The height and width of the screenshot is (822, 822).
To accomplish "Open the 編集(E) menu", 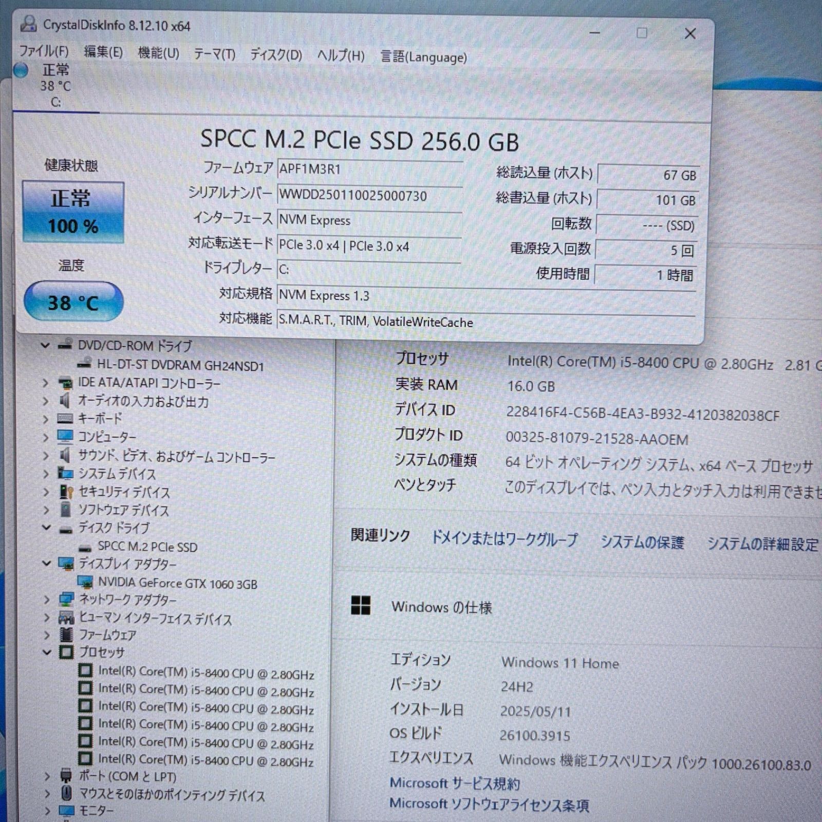I will pos(103,52).
